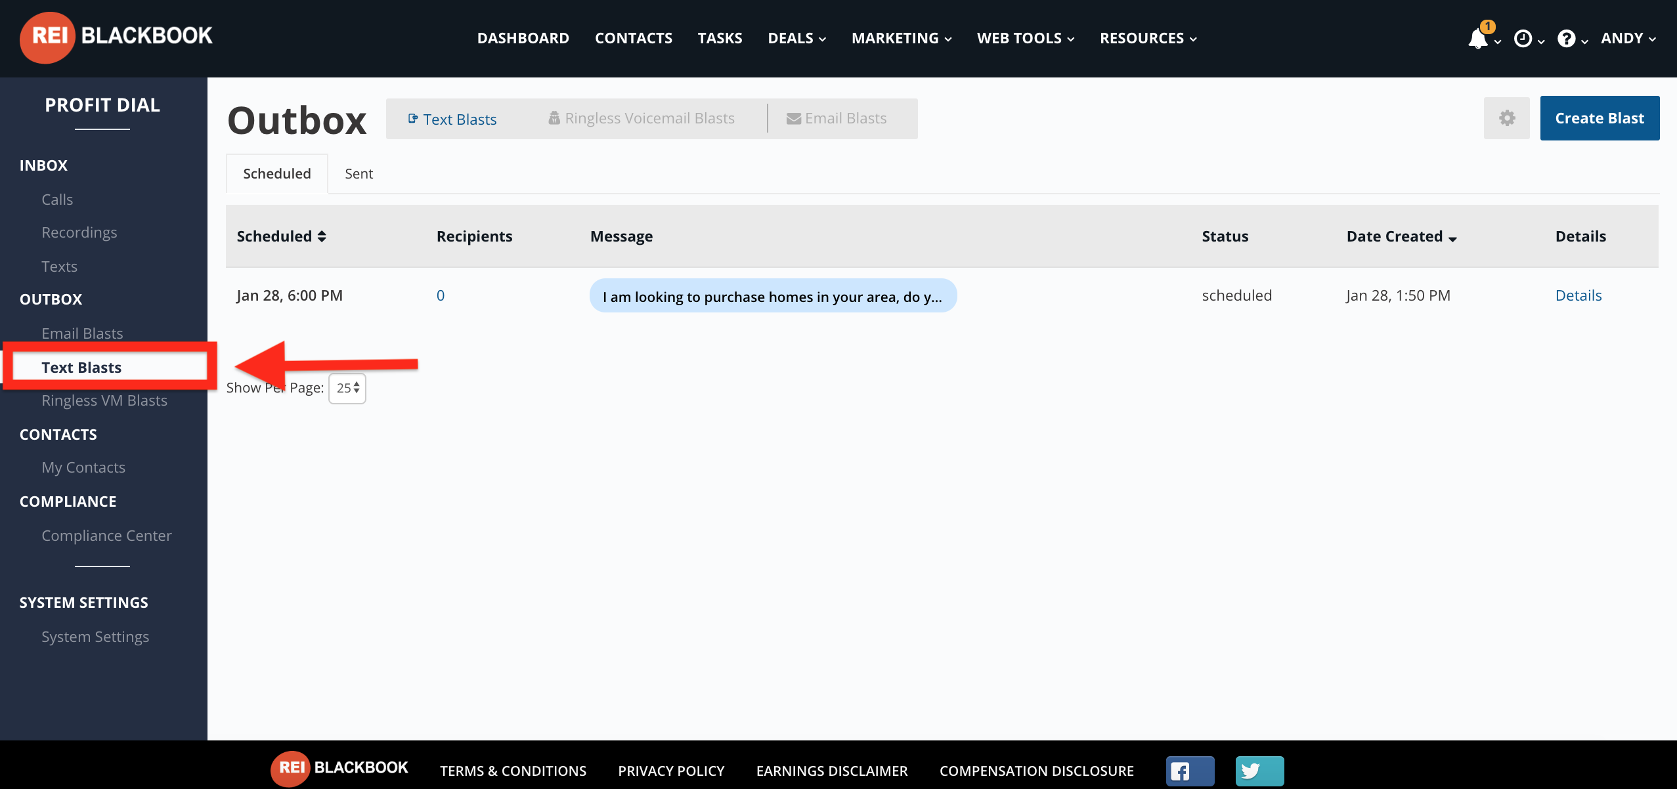The width and height of the screenshot is (1677, 789).
Task: Open TASKS in top navigation
Action: (x=720, y=38)
